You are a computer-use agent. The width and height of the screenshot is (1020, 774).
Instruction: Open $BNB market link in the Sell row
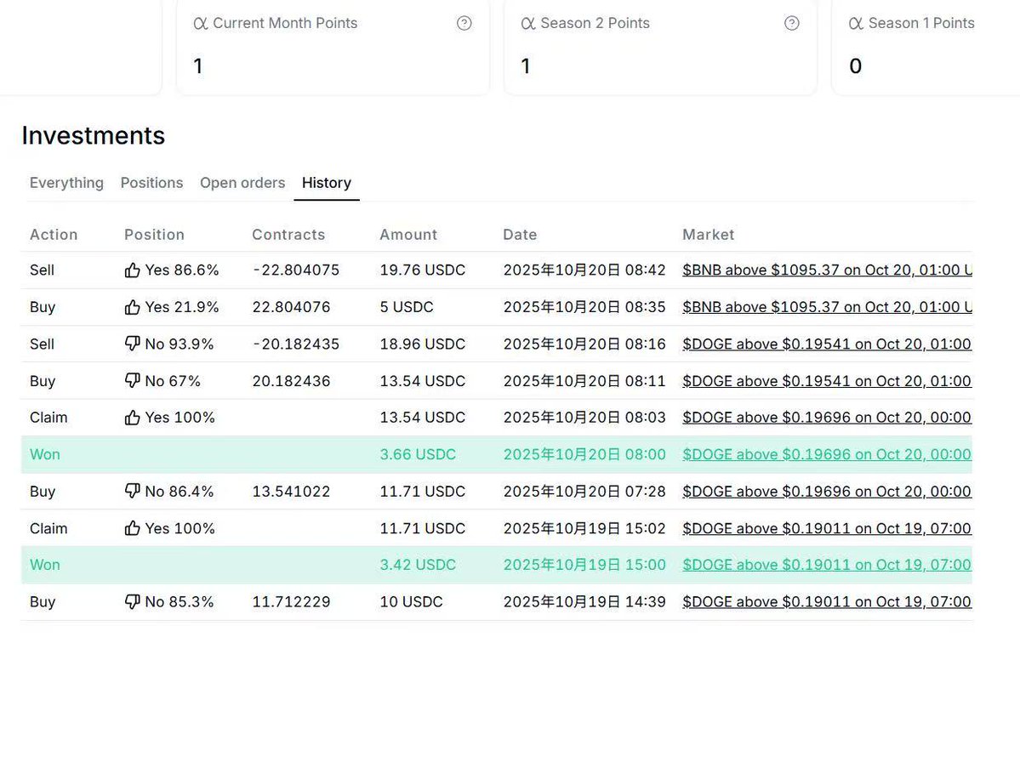[826, 270]
